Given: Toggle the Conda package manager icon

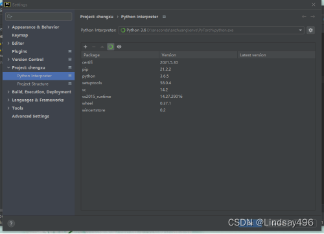Looking at the screenshot, I should pos(111,47).
